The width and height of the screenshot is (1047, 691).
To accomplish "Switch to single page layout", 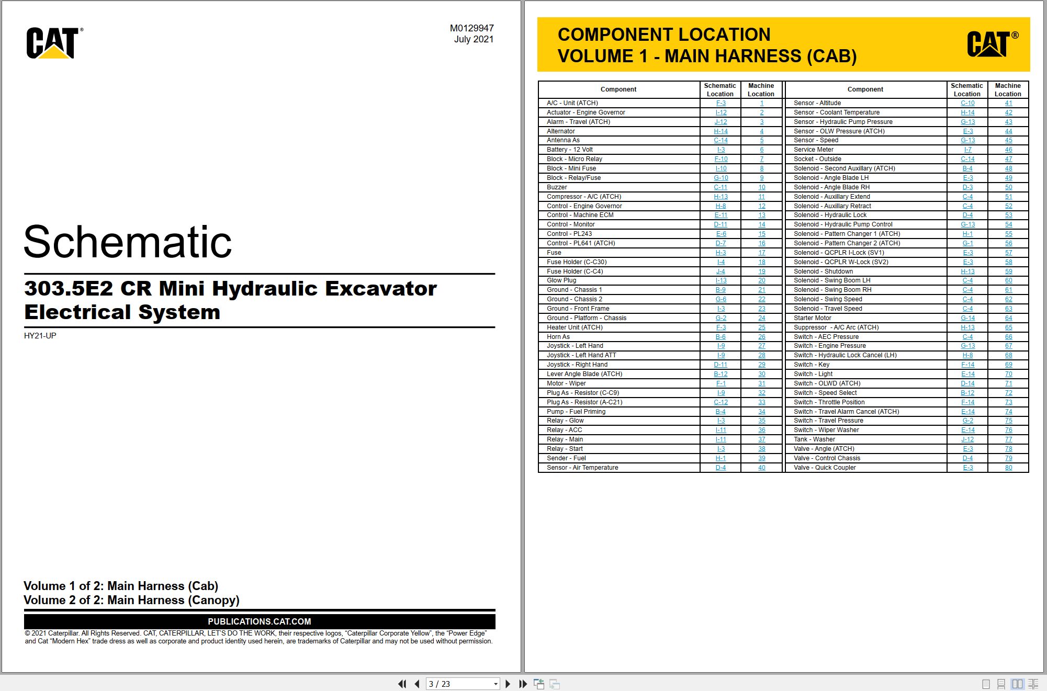I will pyautogui.click(x=986, y=684).
